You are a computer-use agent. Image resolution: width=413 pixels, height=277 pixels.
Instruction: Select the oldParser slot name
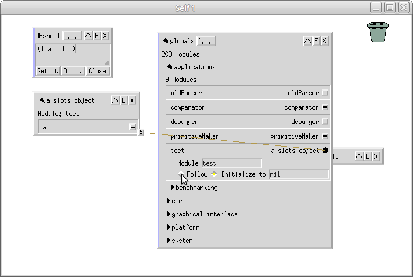point(186,93)
